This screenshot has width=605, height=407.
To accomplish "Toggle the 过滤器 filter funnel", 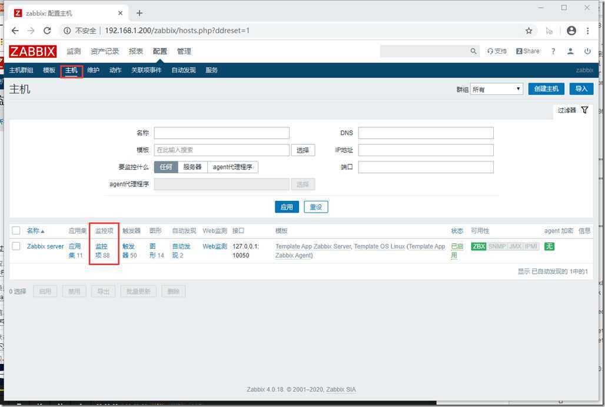I will tap(584, 110).
